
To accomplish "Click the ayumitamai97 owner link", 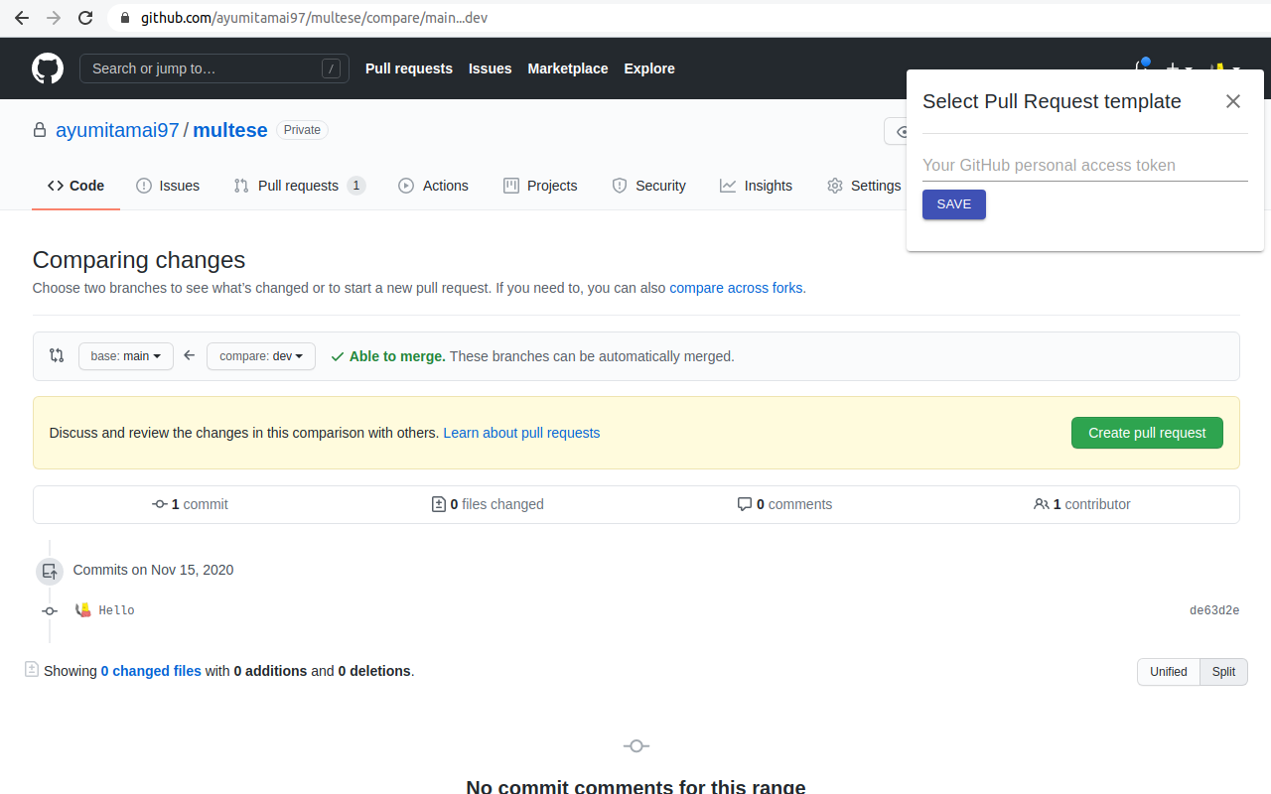I will [117, 130].
